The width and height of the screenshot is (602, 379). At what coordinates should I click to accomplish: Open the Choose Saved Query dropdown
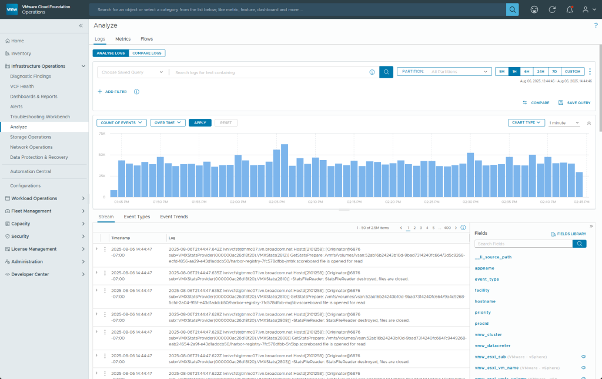tap(132, 72)
